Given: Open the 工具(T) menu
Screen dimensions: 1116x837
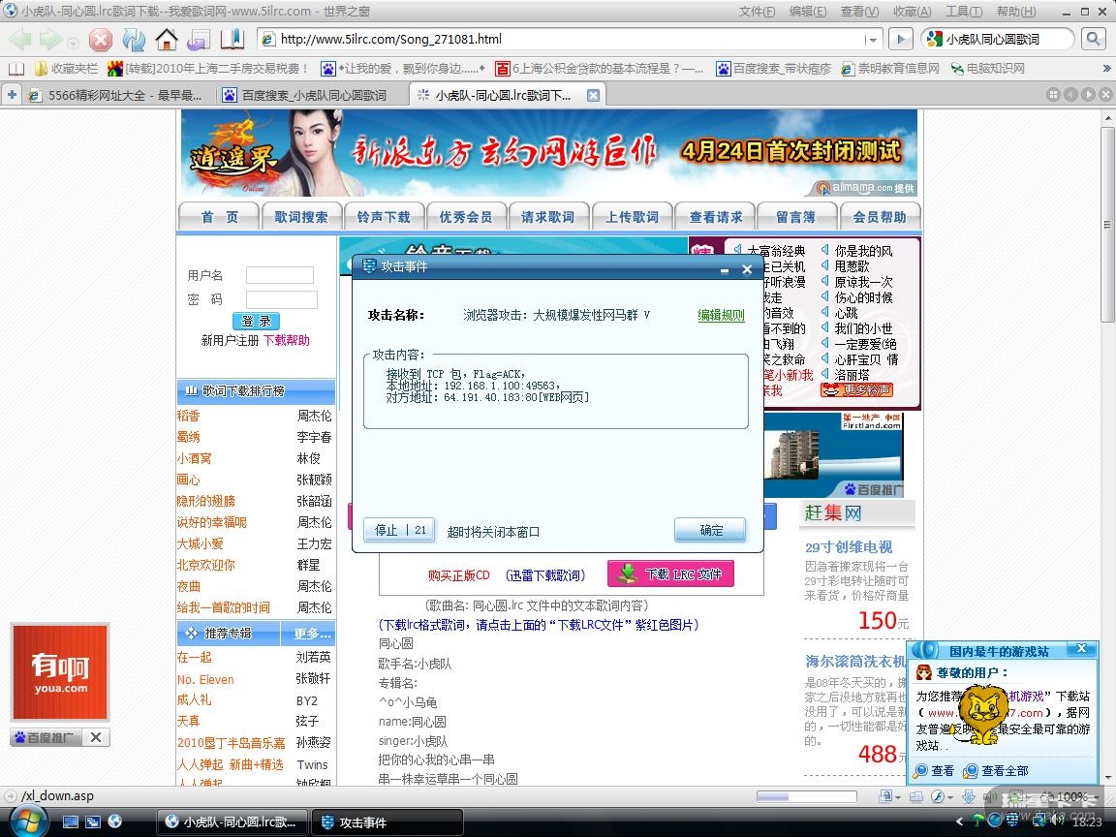Looking at the screenshot, I should click(965, 11).
